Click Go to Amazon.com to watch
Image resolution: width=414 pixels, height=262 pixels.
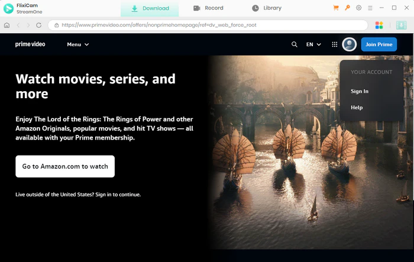pyautogui.click(x=65, y=166)
